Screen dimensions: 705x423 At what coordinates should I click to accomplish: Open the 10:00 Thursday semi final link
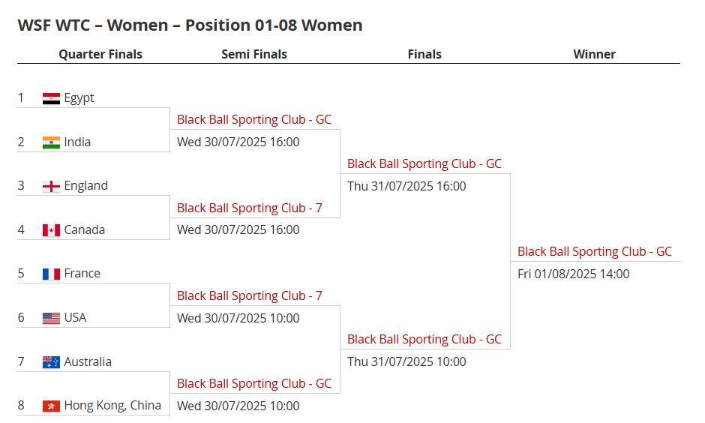point(424,339)
